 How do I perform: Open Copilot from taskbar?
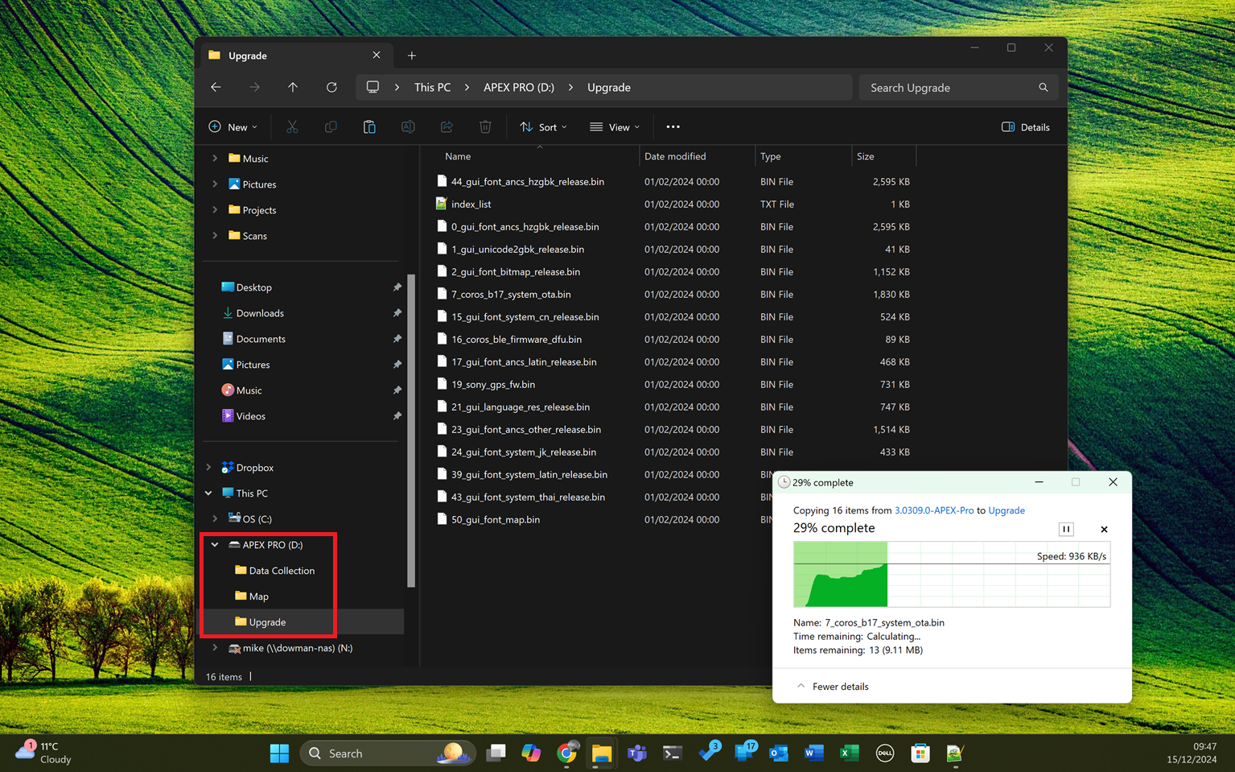531,753
